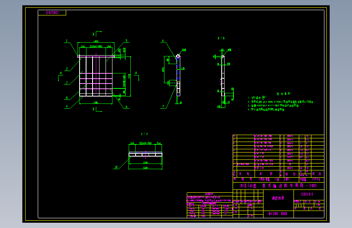
Task: Click part callout number 10 on A-A section
Action: [x=116, y=167]
